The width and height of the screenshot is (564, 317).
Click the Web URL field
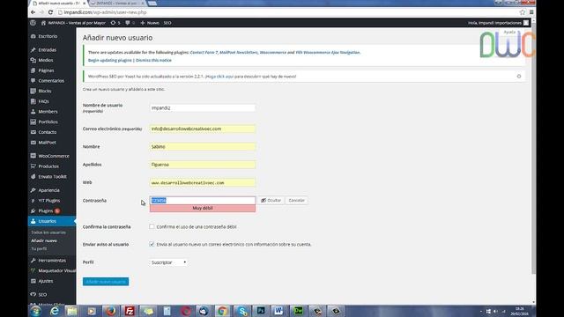(x=203, y=182)
